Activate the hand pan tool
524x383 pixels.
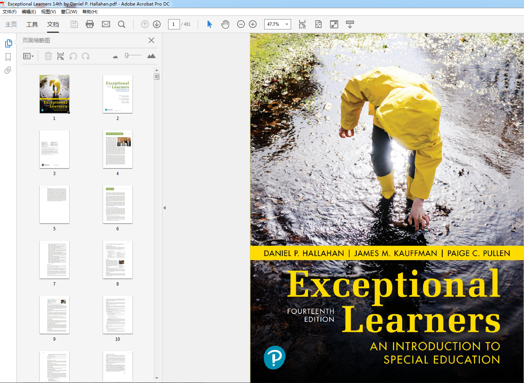225,24
